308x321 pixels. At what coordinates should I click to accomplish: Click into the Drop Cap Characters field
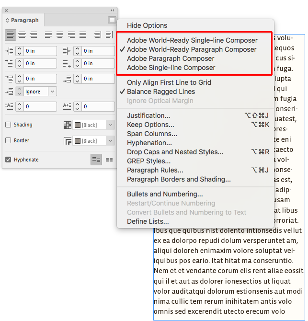[98, 106]
